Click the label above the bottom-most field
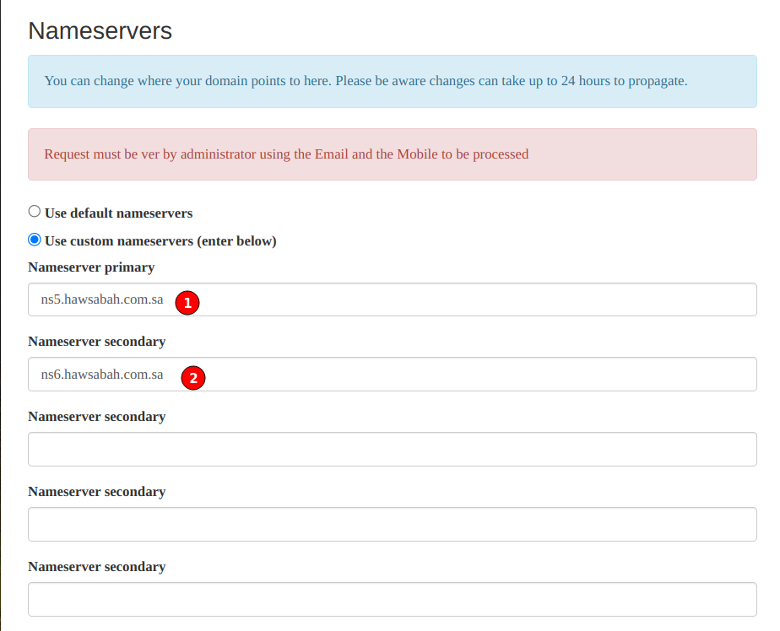780x631 pixels. tap(96, 567)
